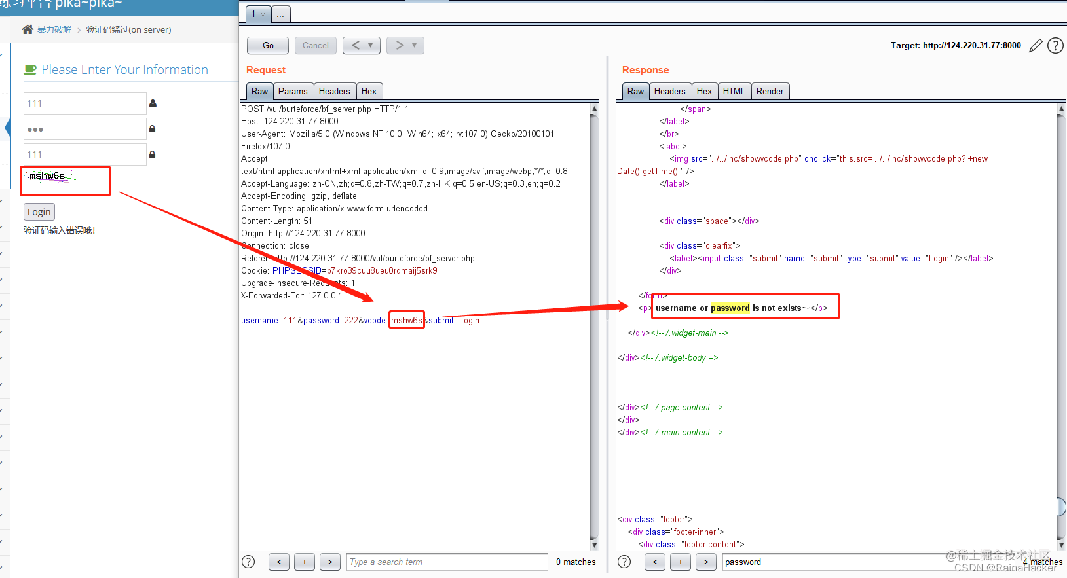Click the home icon in breadcrumb
The width and height of the screenshot is (1067, 578).
28,29
